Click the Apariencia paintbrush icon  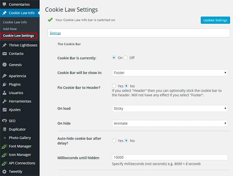click(x=4, y=76)
